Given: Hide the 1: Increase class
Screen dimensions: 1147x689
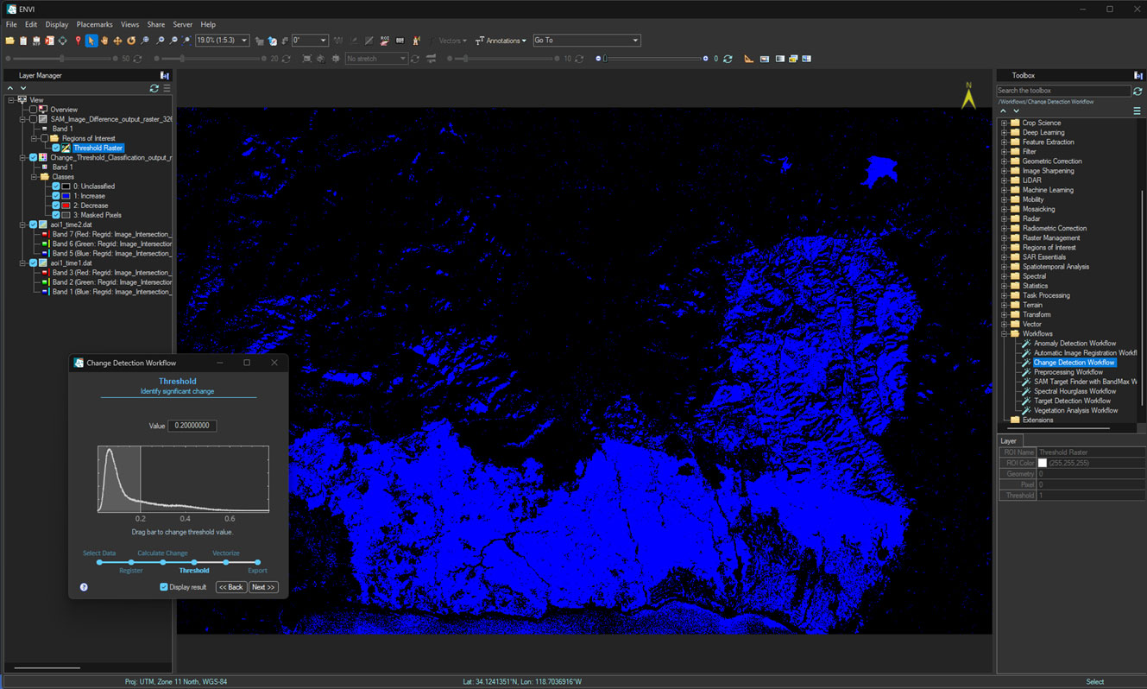Looking at the screenshot, I should (56, 196).
